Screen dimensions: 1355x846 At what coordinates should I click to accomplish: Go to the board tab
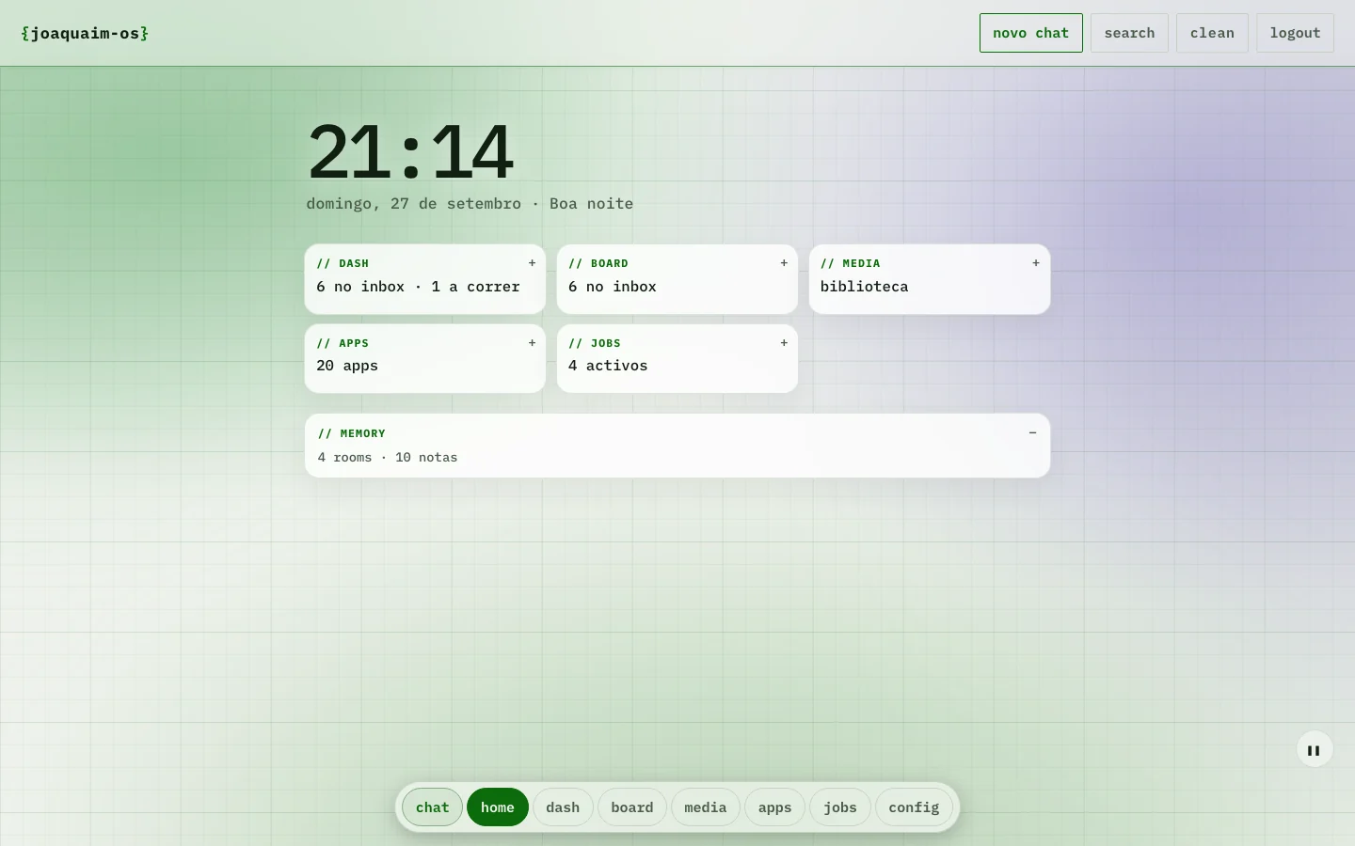pyautogui.click(x=632, y=807)
